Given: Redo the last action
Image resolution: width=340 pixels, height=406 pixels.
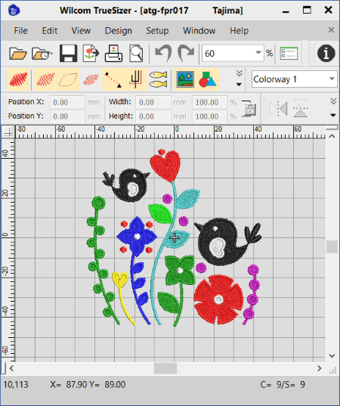Looking at the screenshot, I should [x=186, y=54].
